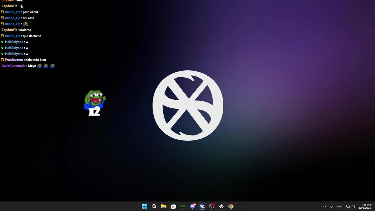
Task: Click crown badge next to FranBarrera
Action: click(x=2, y=60)
